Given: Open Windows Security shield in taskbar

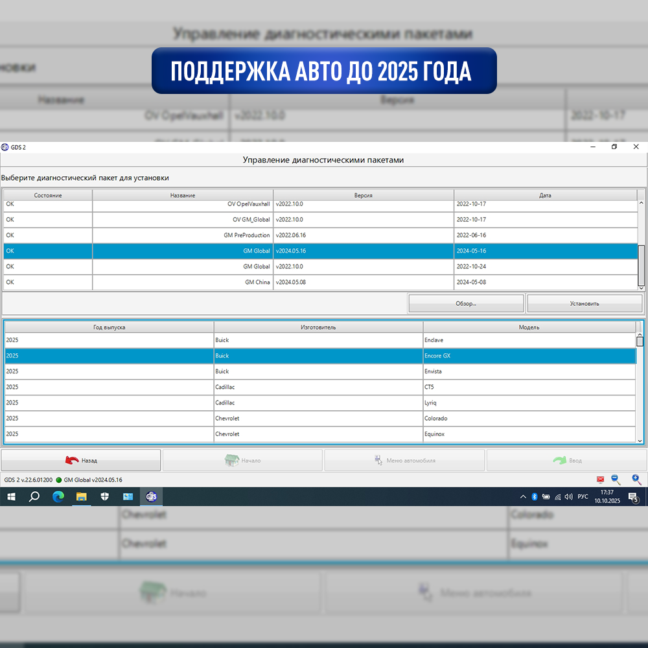Looking at the screenshot, I should tap(105, 497).
